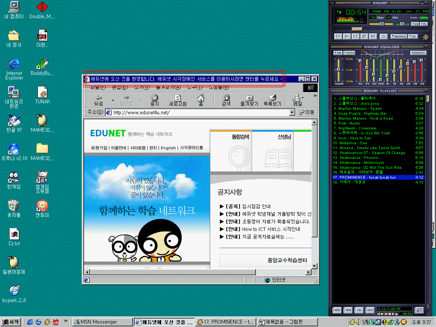Viewport: 436px width, 327px height.
Task: Open the address bar dropdown arrow
Action: [292, 112]
